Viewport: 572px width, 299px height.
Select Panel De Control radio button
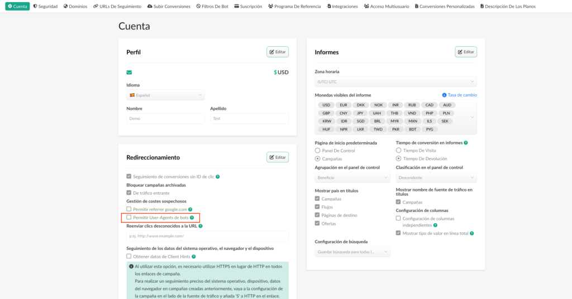pos(317,151)
